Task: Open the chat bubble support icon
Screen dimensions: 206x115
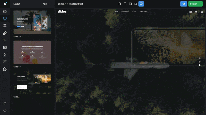Action: click(x=5, y=110)
